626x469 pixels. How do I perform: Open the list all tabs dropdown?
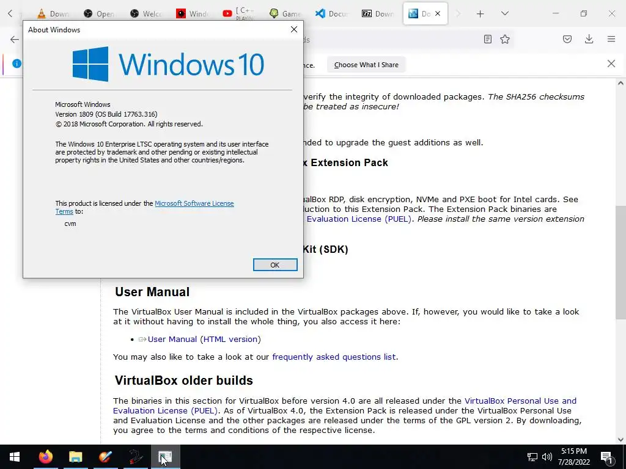pos(504,13)
